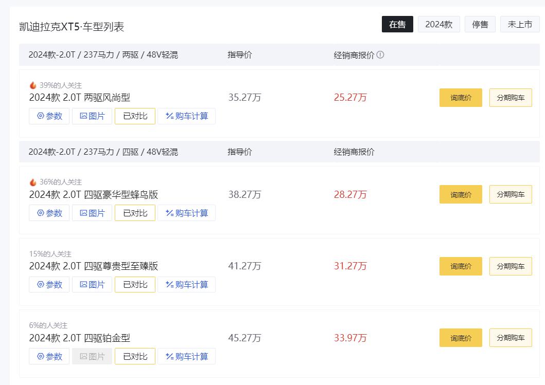Open 参数 for 四驱铂金型

tap(49, 356)
